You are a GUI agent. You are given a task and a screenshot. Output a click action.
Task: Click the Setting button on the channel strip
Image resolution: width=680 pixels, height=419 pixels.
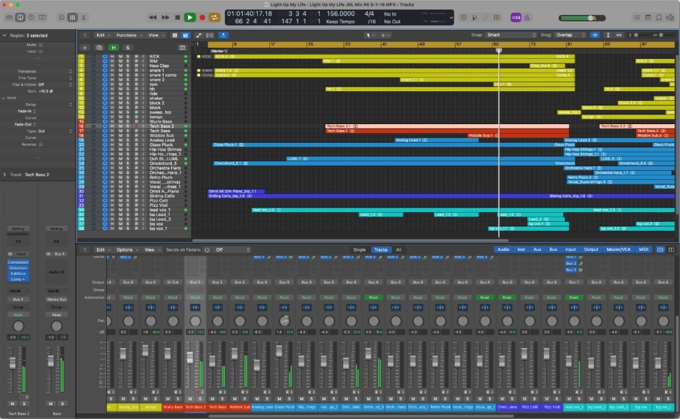tap(18, 228)
